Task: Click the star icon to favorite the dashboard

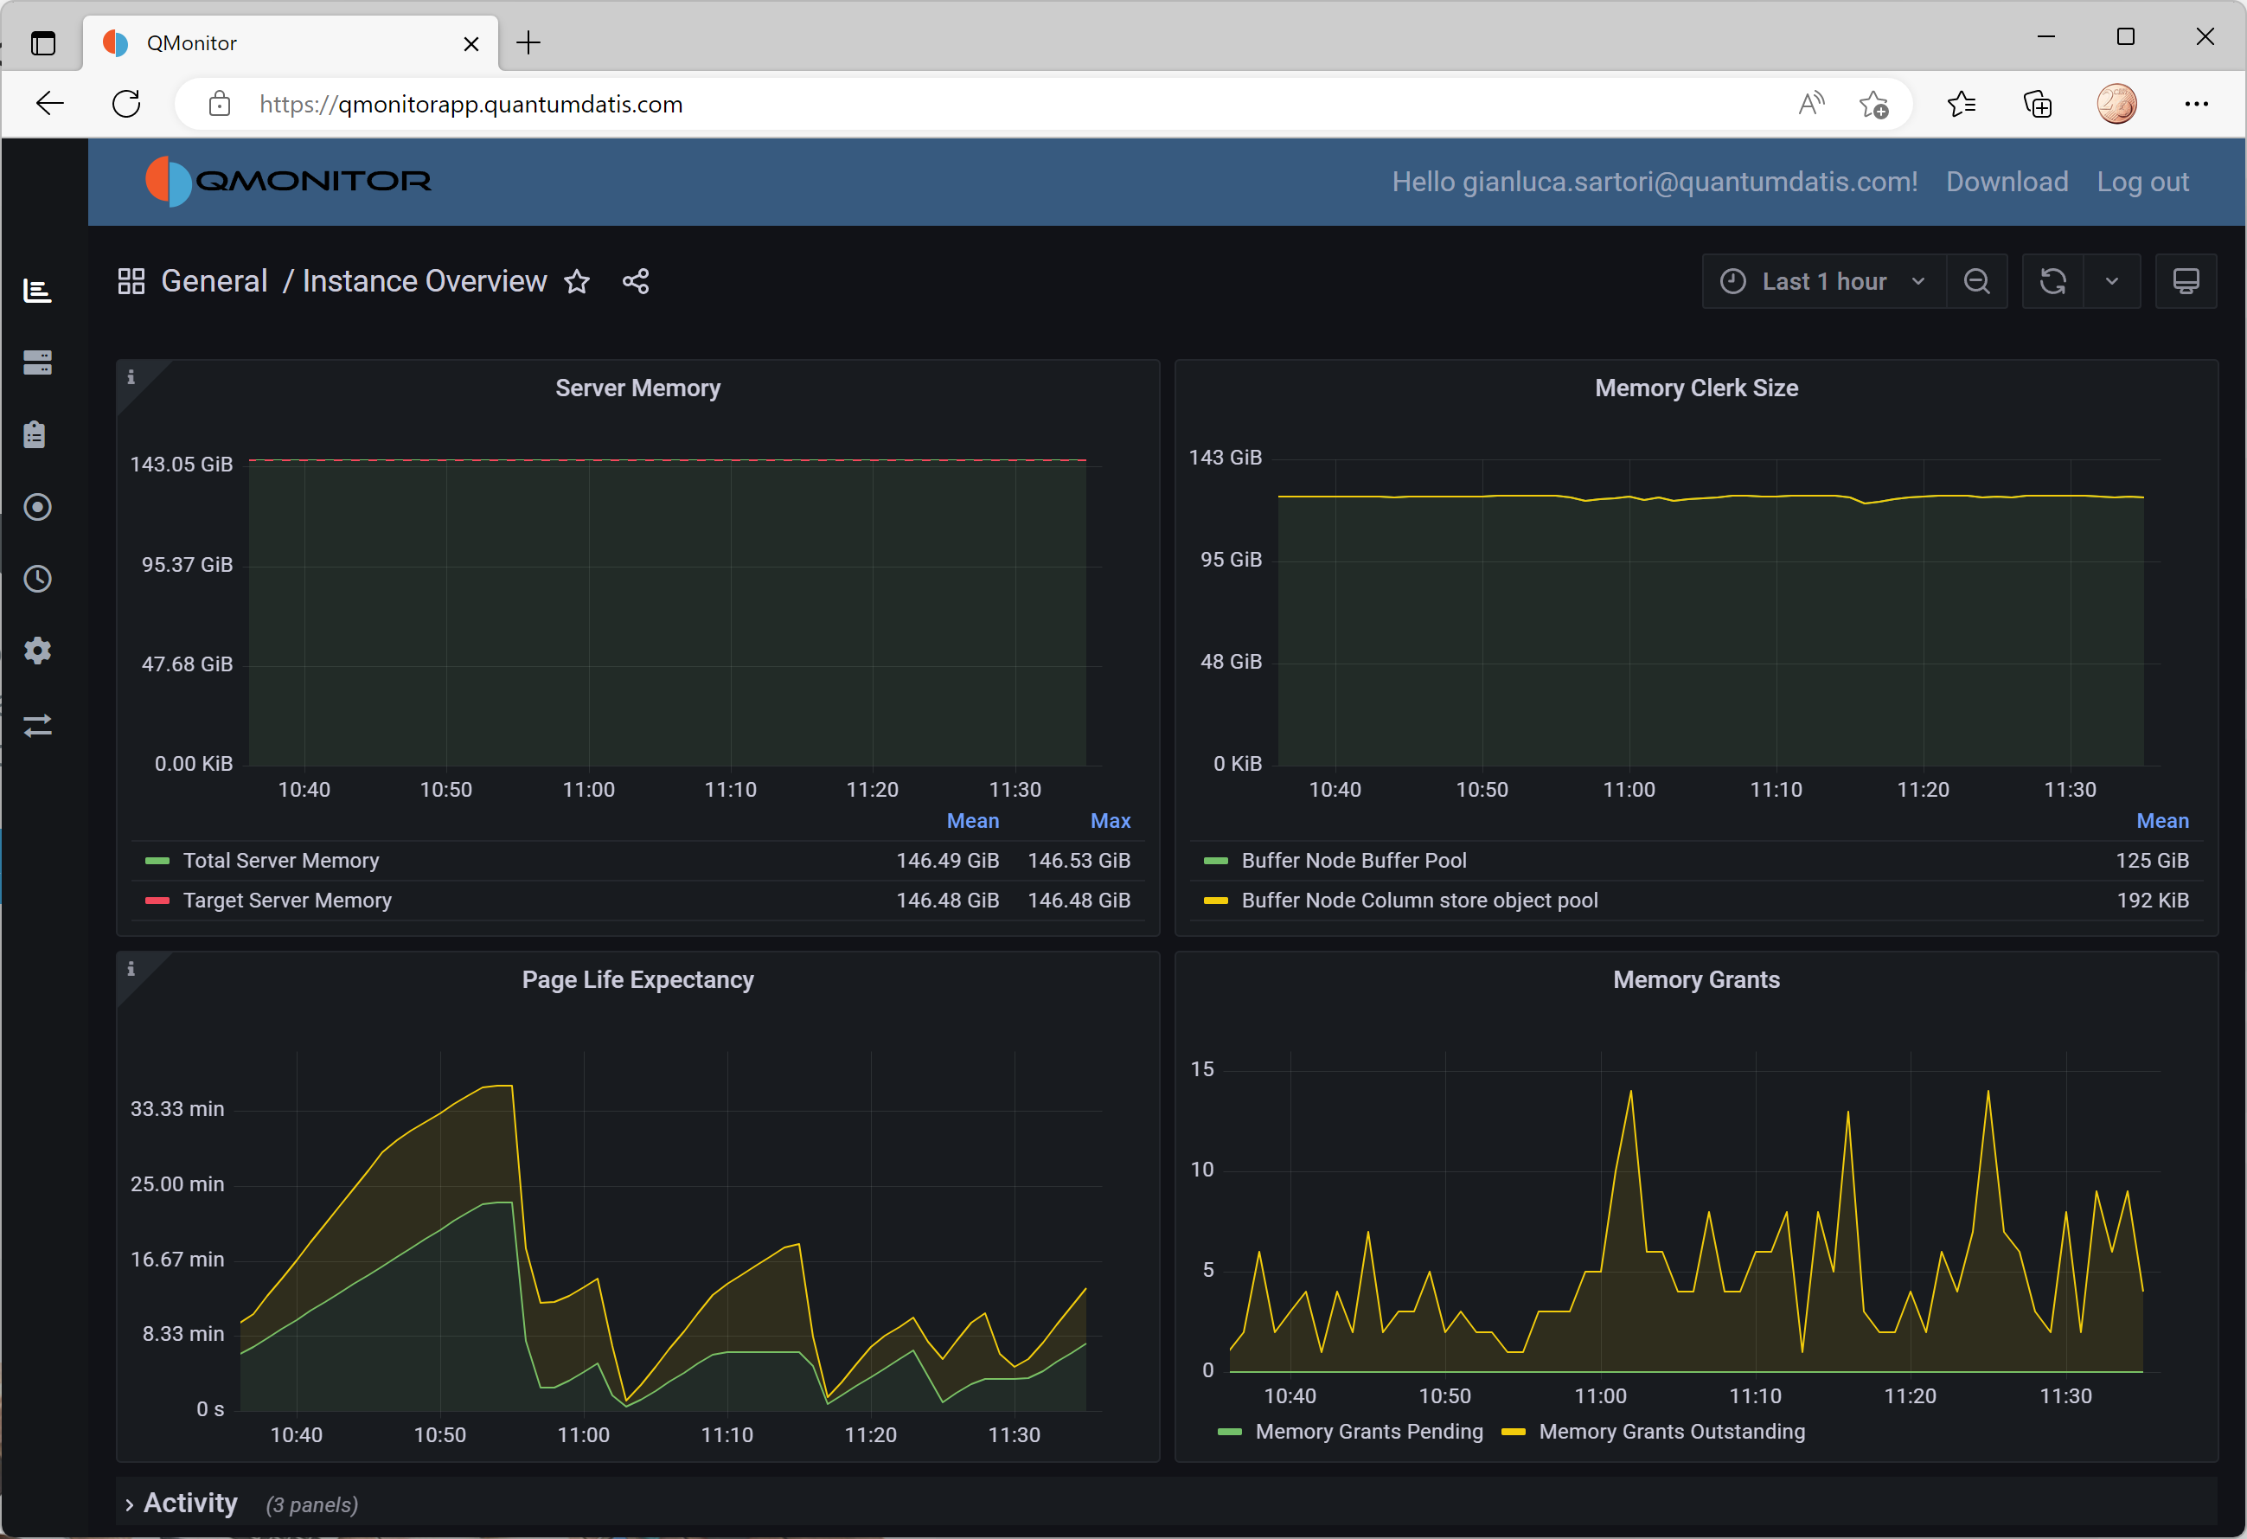Action: pos(577,281)
